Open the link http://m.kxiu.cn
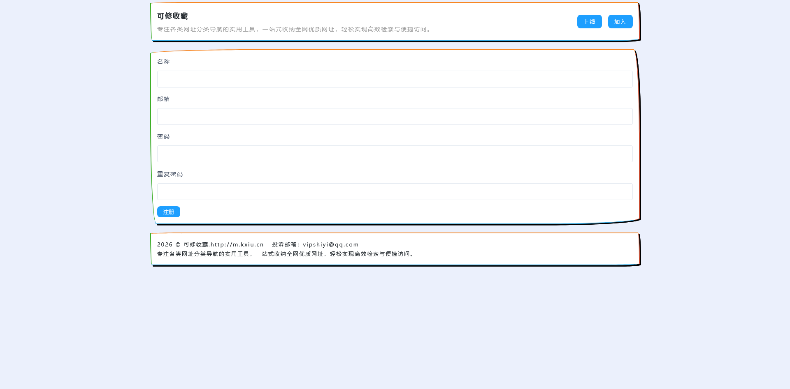 237,244
